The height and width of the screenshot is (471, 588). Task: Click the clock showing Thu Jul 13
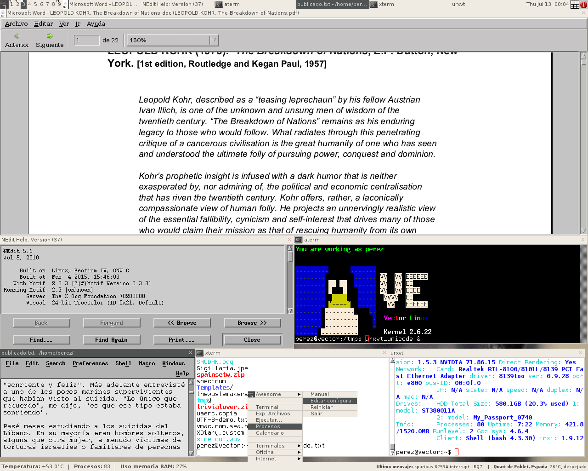click(548, 4)
